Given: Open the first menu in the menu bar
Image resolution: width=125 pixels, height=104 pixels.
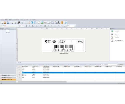Looking at the screenshot, I should tap(2, 20).
